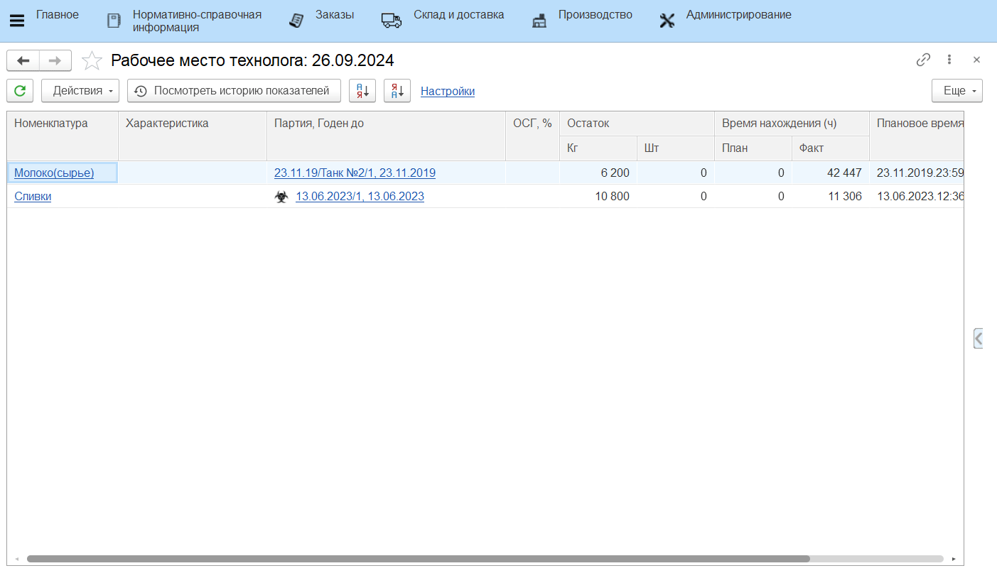Copy link with the chain icon
Image resolution: width=997 pixels, height=578 pixels.
point(923,60)
